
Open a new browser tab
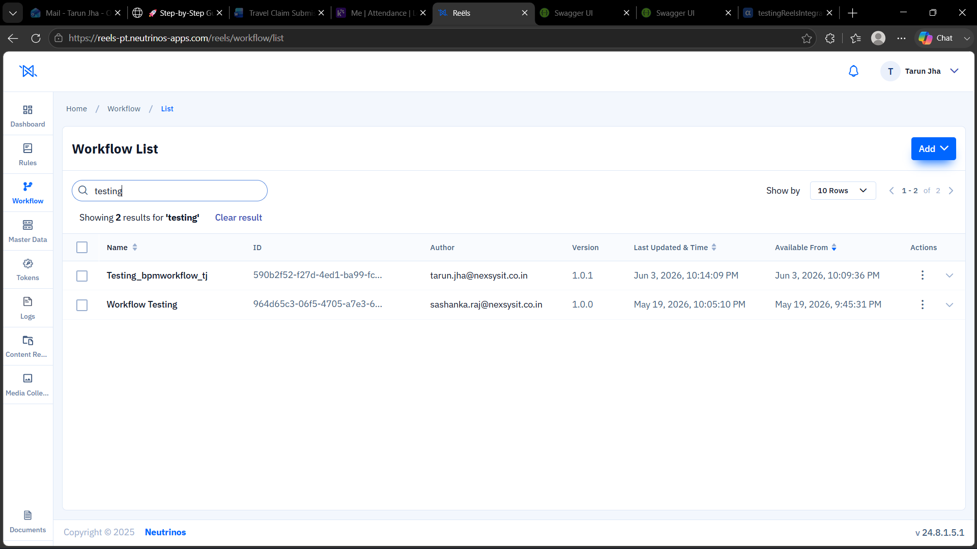coord(853,13)
